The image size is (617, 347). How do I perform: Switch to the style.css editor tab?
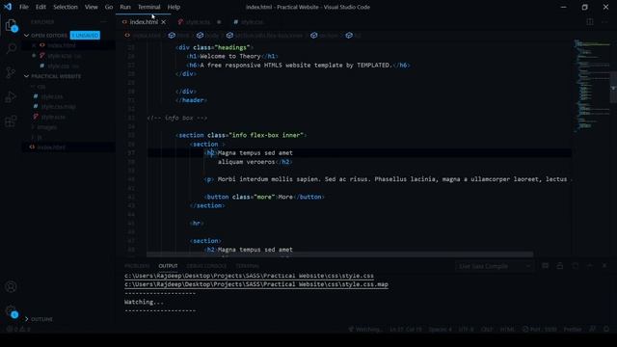(252, 22)
